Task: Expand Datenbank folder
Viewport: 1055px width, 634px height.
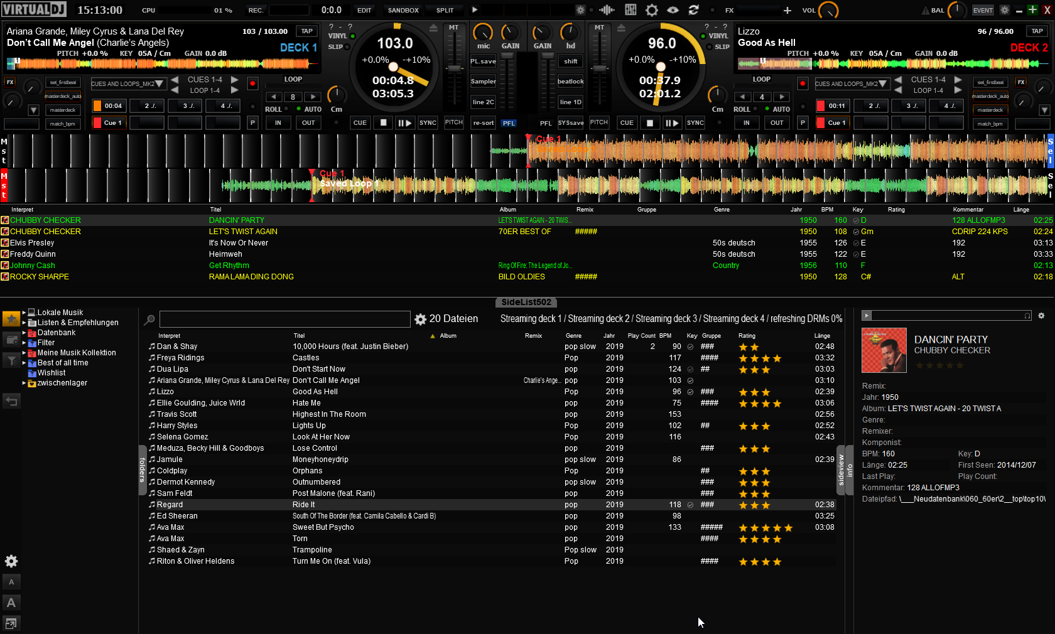Action: click(24, 333)
